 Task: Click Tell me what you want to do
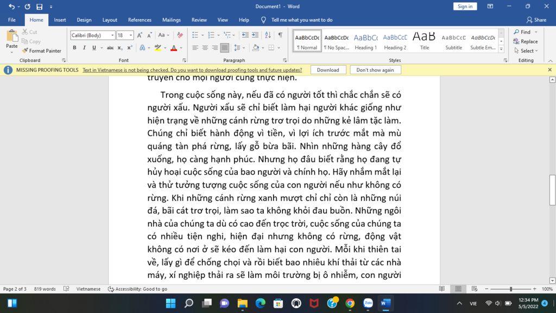coord(302,20)
